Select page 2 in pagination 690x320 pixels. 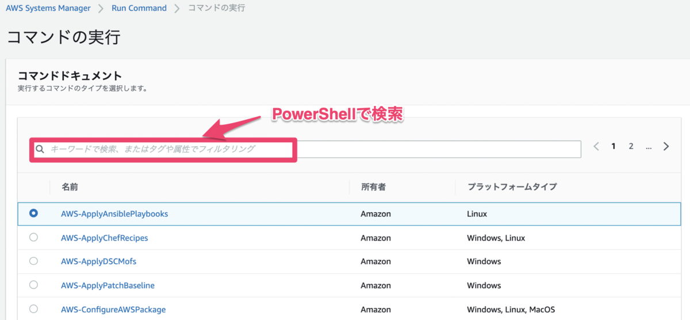click(x=631, y=146)
